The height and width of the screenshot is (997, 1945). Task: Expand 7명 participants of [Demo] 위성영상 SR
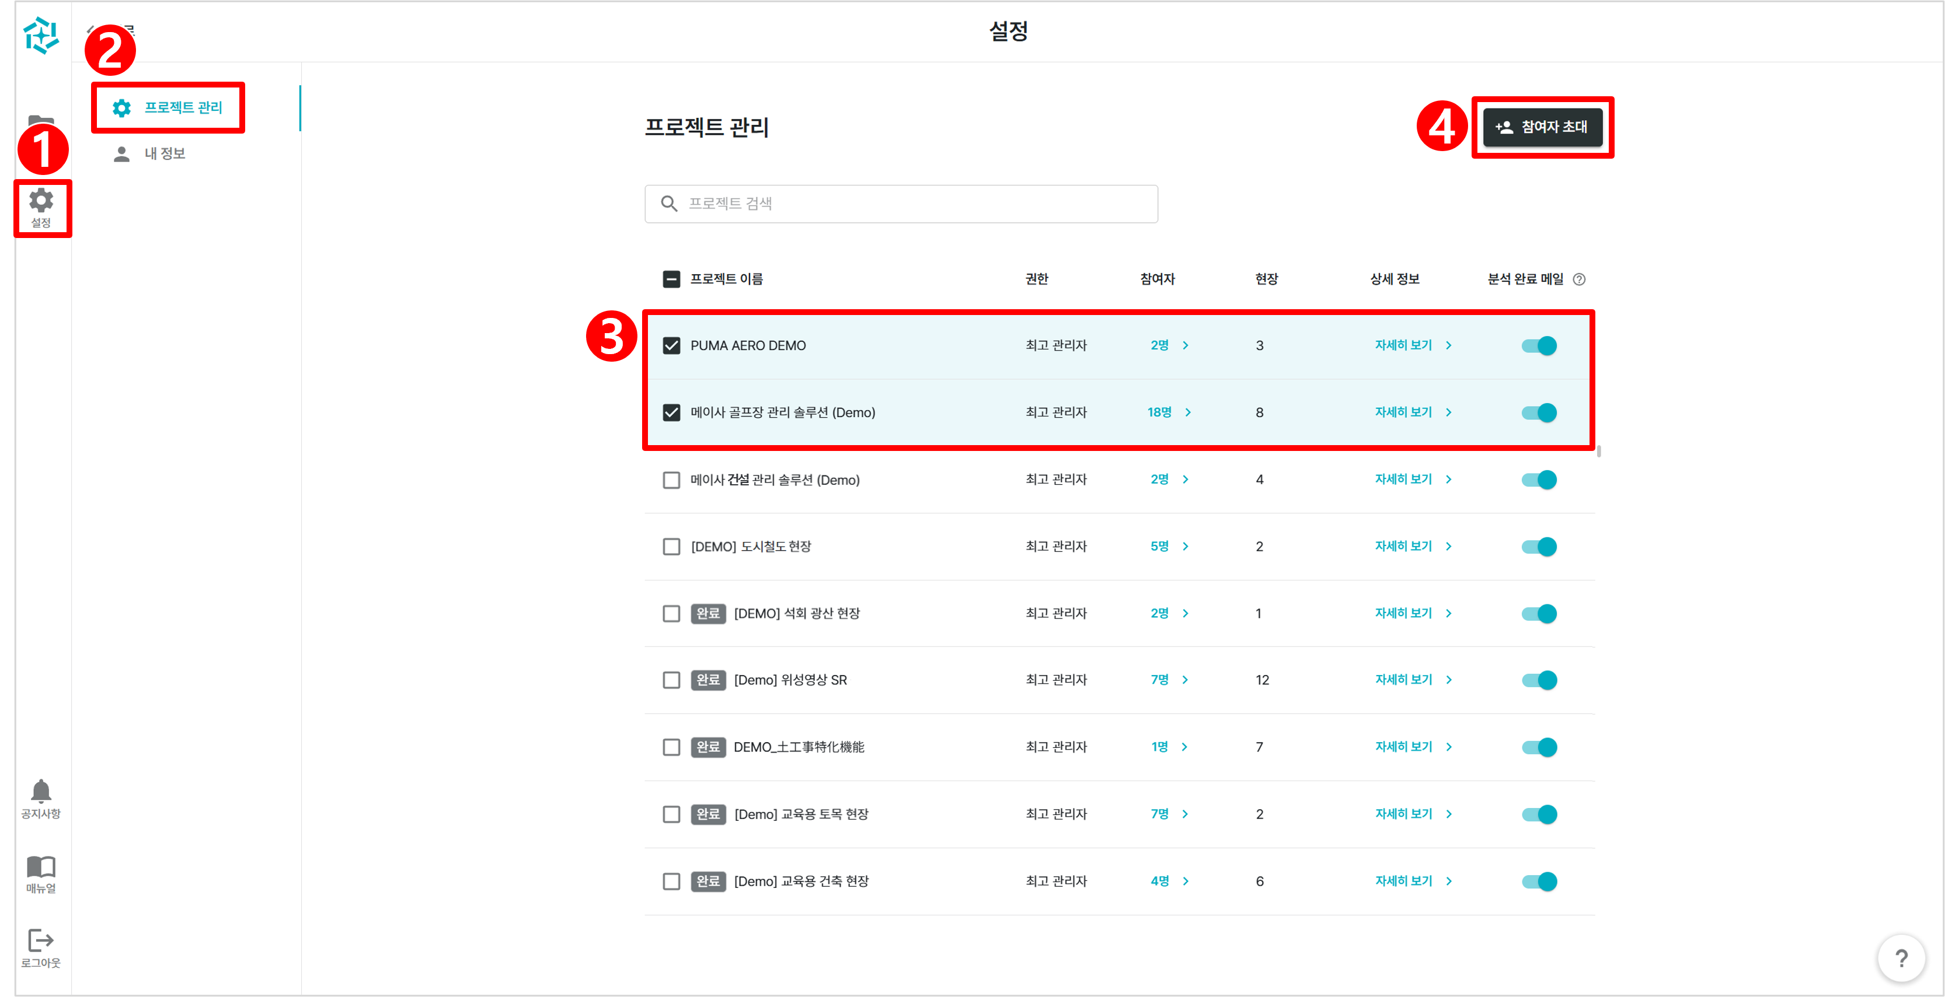[x=1168, y=680]
